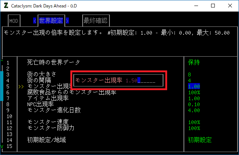
Task: Maximize the Cataclysm window
Action: 213,6
